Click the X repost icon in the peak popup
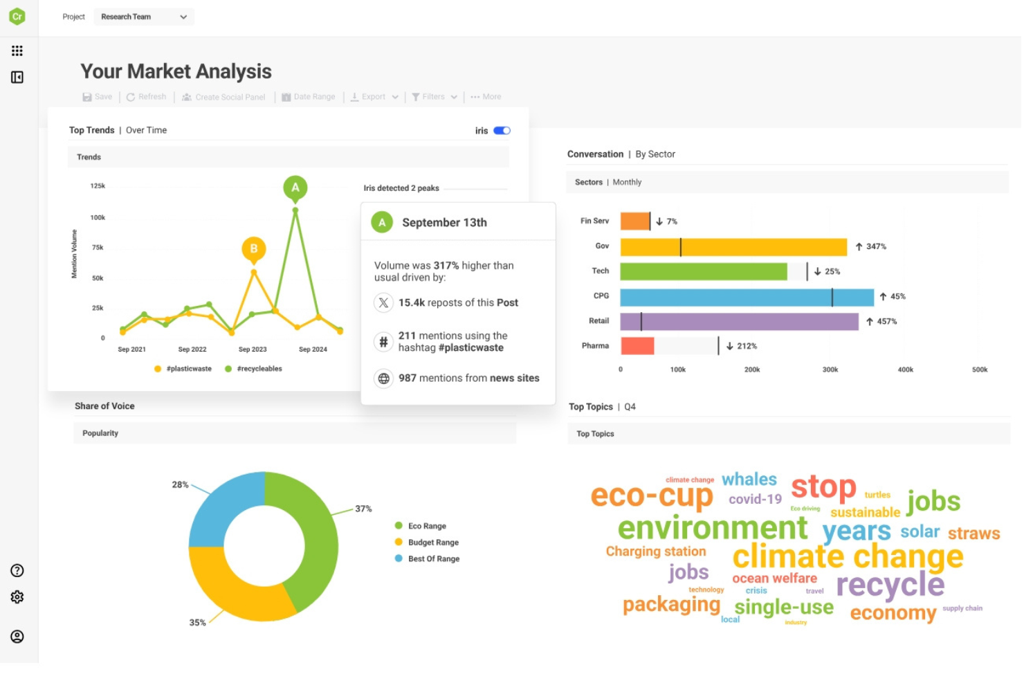Viewport: 1024px width, 683px height. [384, 302]
